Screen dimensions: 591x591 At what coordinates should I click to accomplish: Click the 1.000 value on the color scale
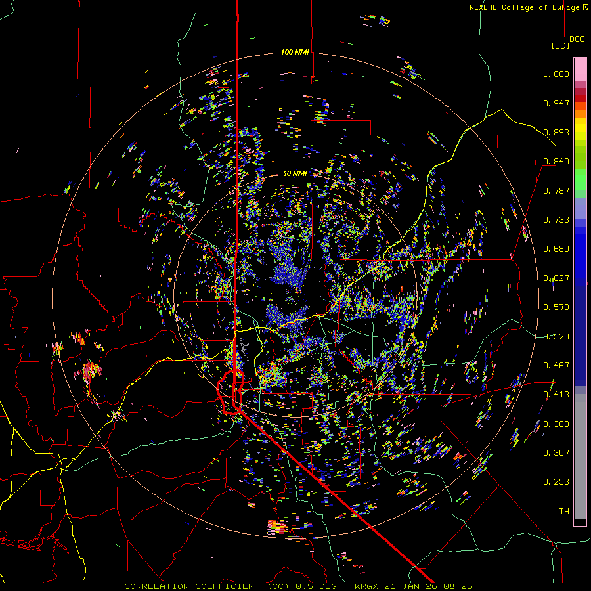(x=556, y=74)
